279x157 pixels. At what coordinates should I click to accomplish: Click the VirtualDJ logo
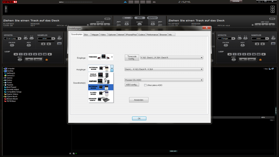10,2
